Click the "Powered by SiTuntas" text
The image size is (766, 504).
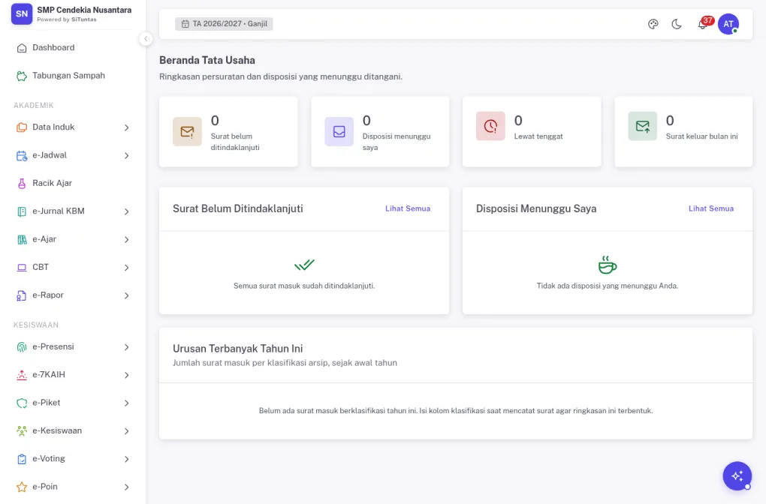pos(67,19)
